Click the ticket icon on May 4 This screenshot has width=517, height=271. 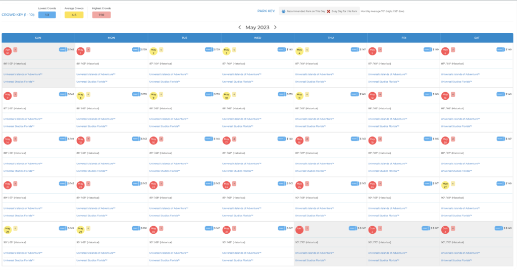(x=354, y=49)
